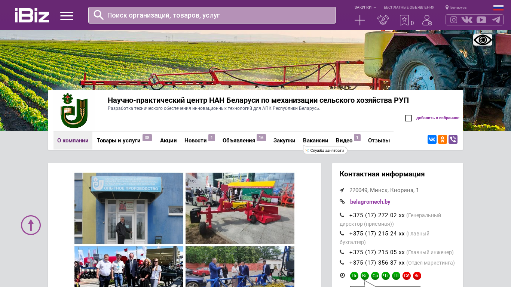Reveal Генеральный директор phone number

click(377, 215)
